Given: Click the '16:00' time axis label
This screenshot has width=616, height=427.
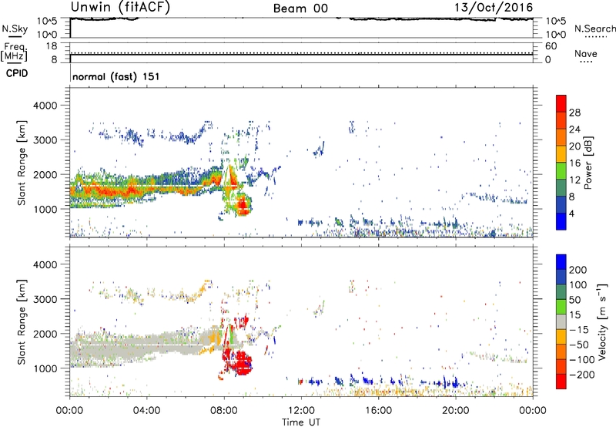Looking at the screenshot, I should point(378,411).
